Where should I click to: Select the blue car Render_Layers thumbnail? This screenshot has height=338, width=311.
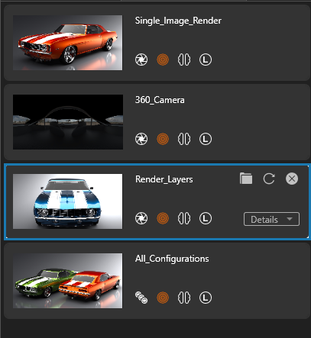point(68,201)
